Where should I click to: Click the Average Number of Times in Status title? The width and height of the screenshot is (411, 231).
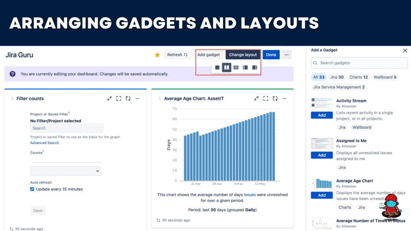pos(371,221)
